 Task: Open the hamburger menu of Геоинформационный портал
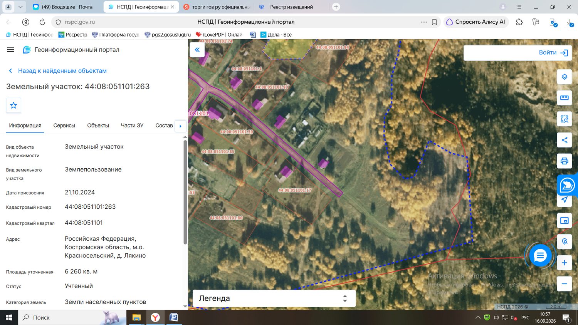pos(10,50)
